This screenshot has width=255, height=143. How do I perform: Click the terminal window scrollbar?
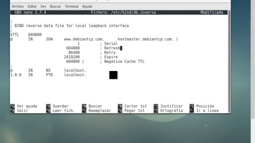(x=229, y=62)
